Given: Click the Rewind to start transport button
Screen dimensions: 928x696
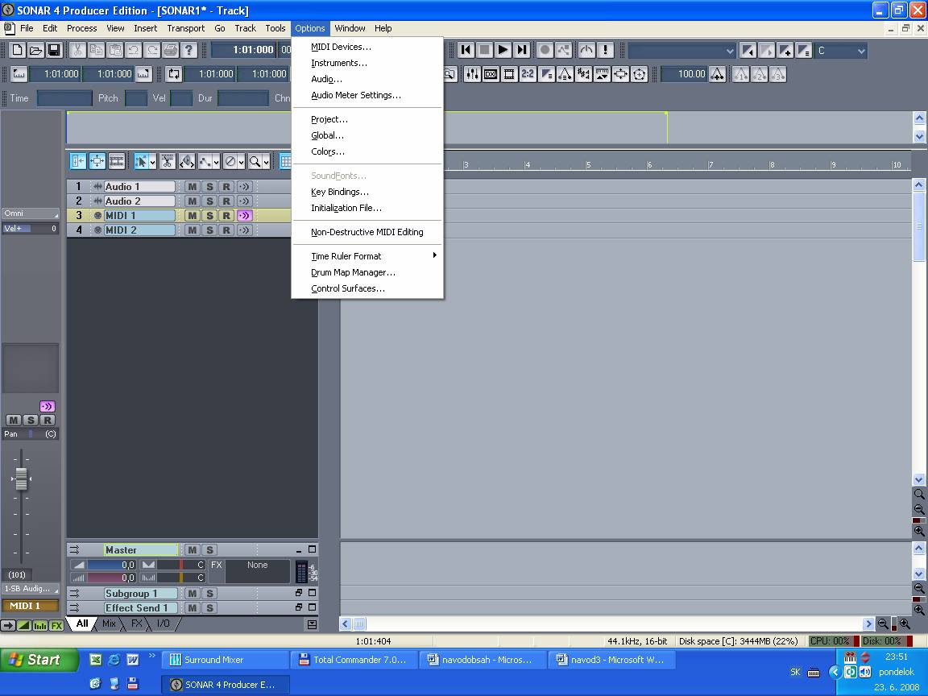Looking at the screenshot, I should [466, 50].
